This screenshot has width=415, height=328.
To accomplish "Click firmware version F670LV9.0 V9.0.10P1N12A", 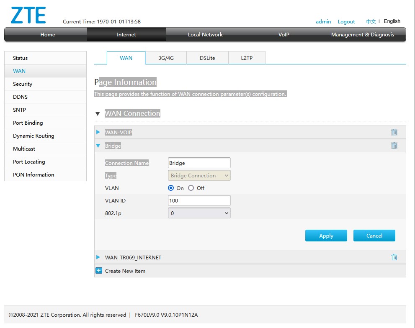I will (166, 315).
